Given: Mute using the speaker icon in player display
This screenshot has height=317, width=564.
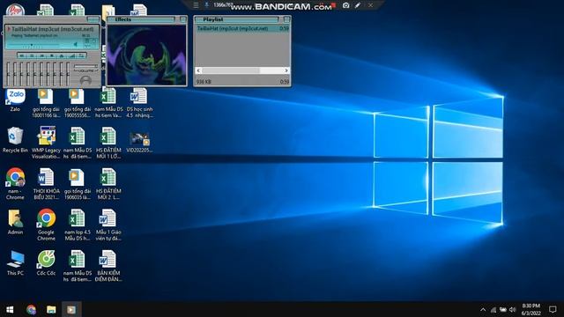Looking at the screenshot, I should point(76,45).
